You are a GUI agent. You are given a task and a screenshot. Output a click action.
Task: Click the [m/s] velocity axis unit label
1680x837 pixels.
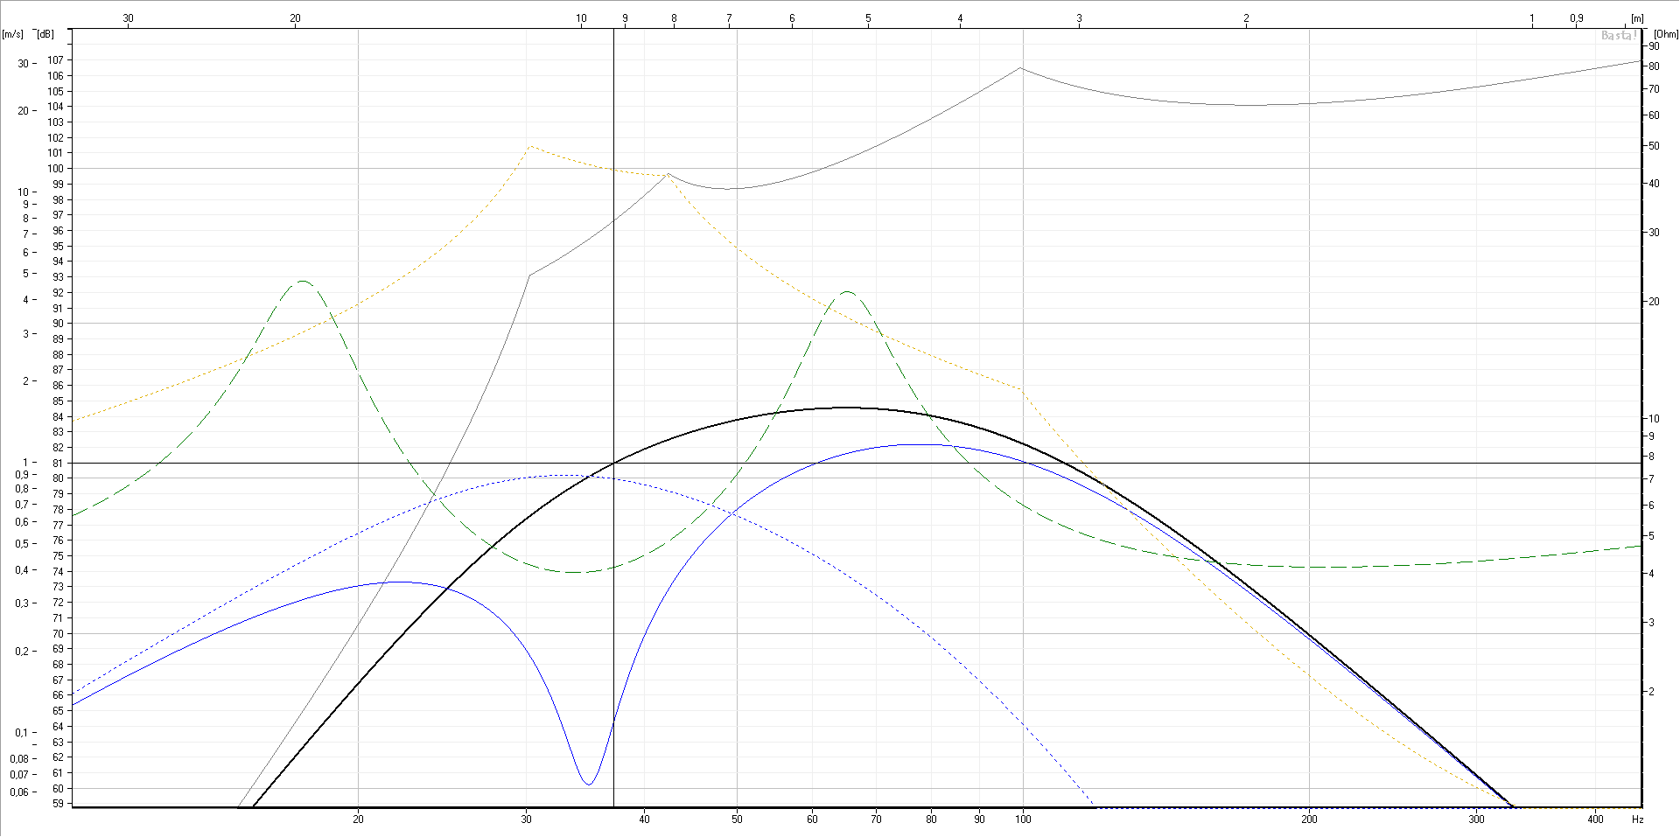click(13, 34)
